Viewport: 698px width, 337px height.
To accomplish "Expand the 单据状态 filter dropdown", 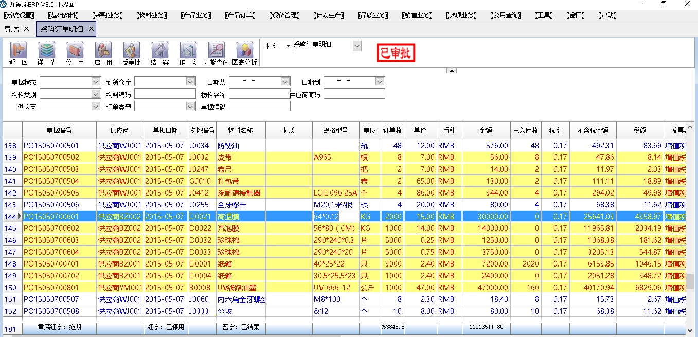I will coord(96,81).
